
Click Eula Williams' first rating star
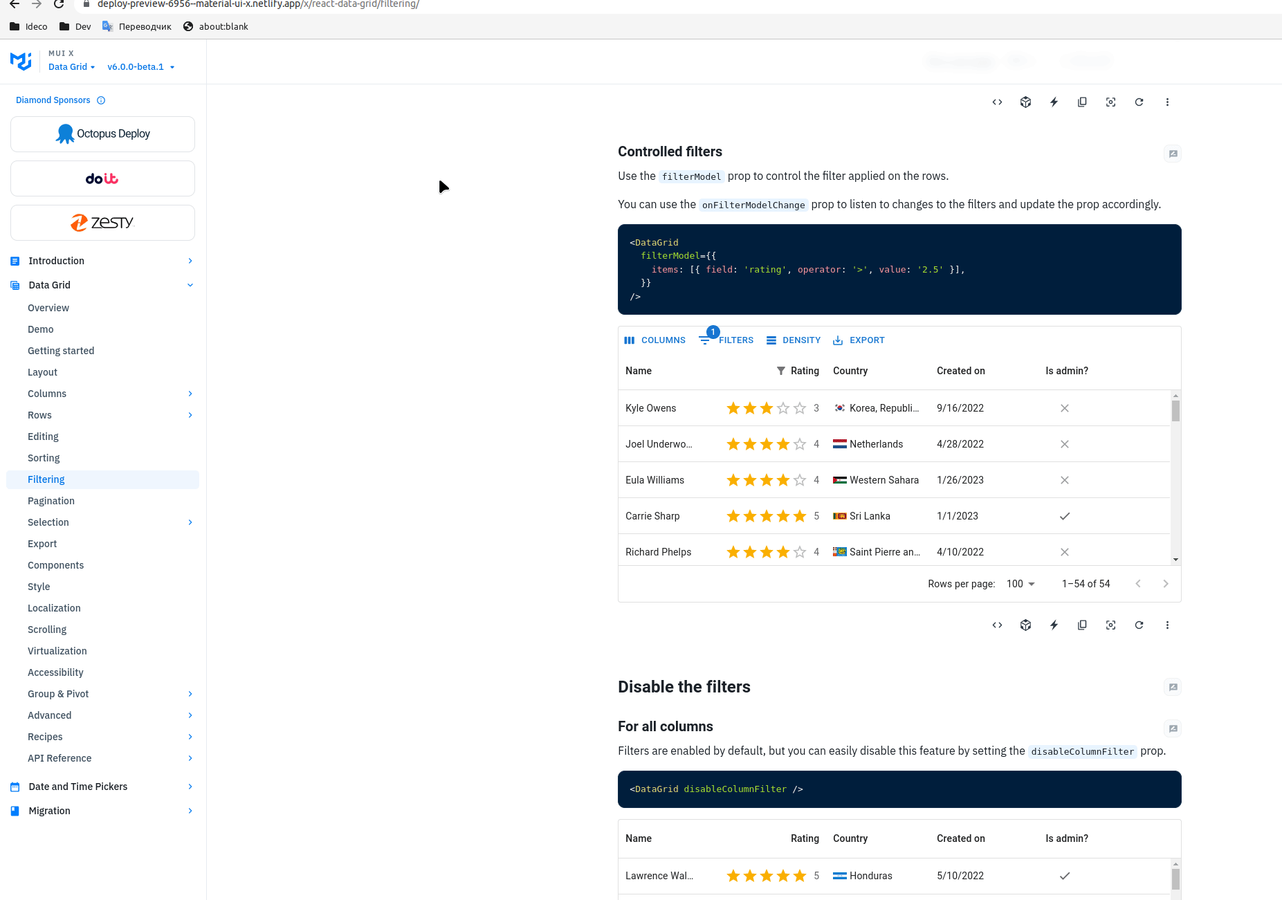733,480
